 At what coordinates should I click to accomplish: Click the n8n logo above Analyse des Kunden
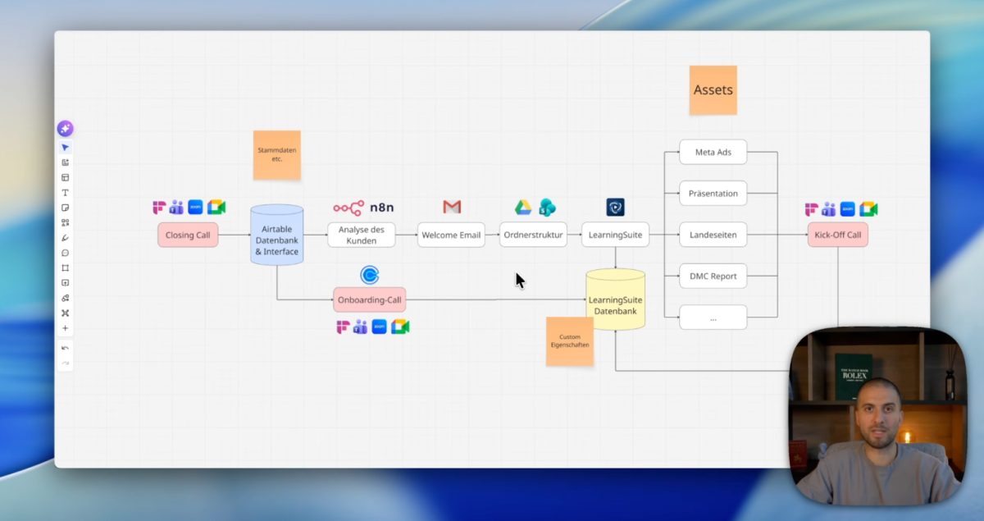coord(363,208)
